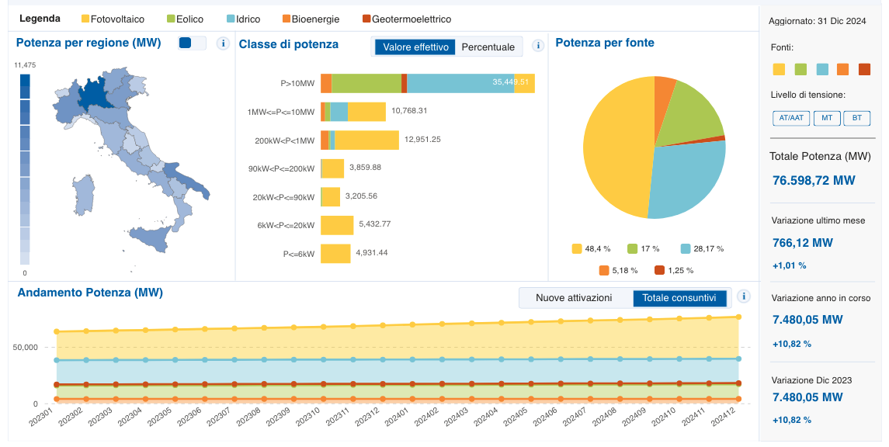Click light blue Idrico segment of P>10MW bar
Screen dimensions: 889x447
[x=460, y=83]
